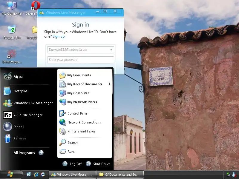Expand All Programs list
This screenshot has height=179, width=239.
(28, 152)
